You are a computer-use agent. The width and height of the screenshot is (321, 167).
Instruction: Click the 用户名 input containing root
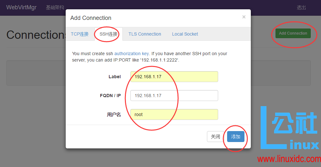tap(174, 114)
